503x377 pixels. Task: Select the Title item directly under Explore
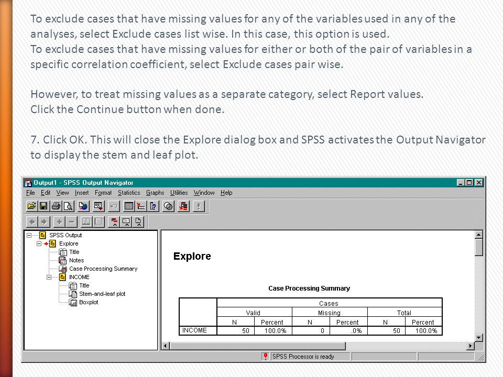click(74, 252)
